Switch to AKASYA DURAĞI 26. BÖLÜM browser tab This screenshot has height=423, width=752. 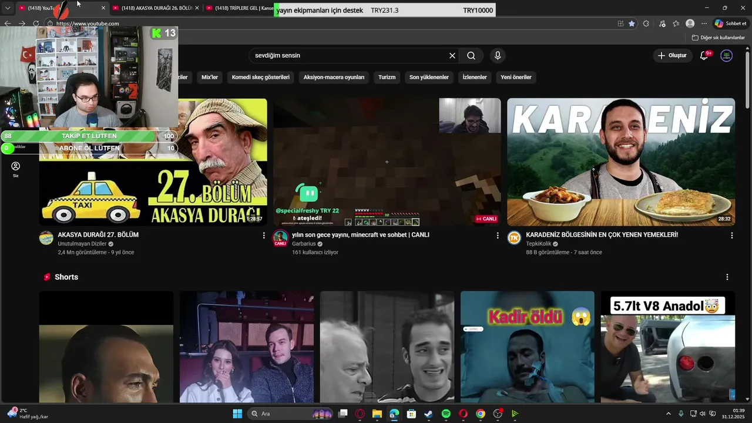[x=156, y=8]
